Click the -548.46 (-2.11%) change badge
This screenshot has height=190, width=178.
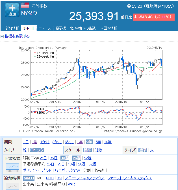point(154,17)
